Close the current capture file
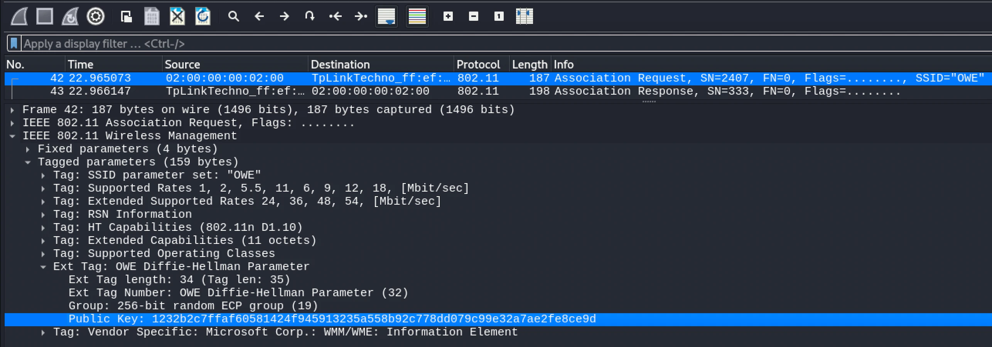The height and width of the screenshot is (347, 992). (177, 17)
